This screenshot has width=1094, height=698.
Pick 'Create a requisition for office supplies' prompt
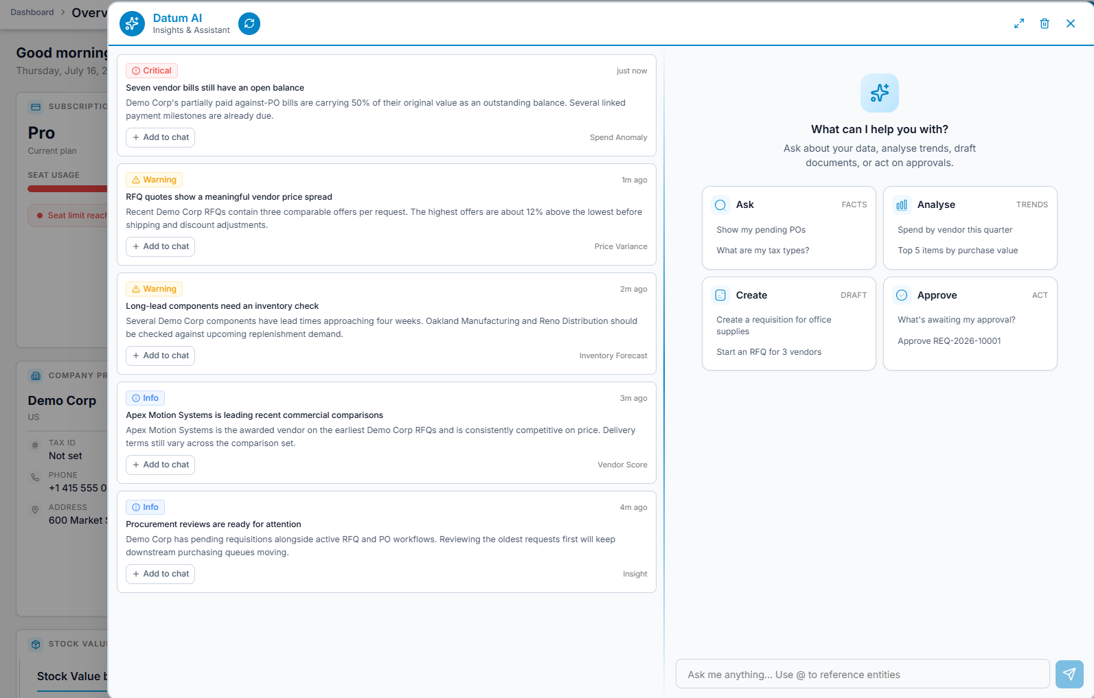coord(774,325)
